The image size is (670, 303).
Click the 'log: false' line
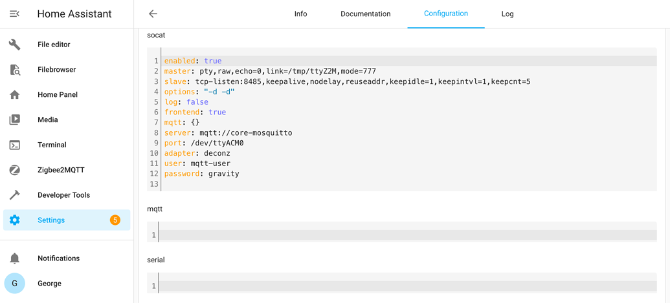click(186, 102)
